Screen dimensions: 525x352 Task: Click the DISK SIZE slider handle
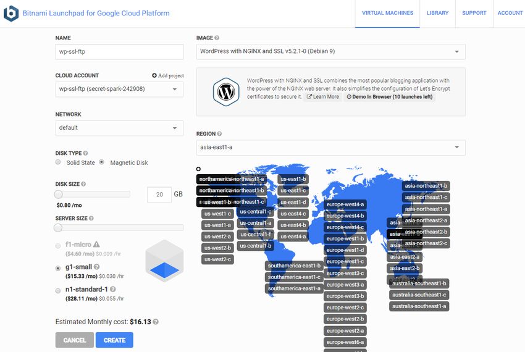pyautogui.click(x=58, y=195)
